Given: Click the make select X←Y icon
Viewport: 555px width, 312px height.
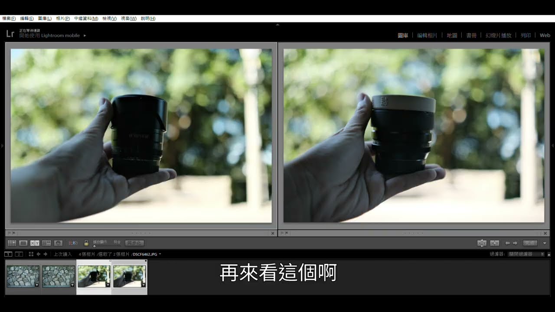Looking at the screenshot, I should pos(495,243).
